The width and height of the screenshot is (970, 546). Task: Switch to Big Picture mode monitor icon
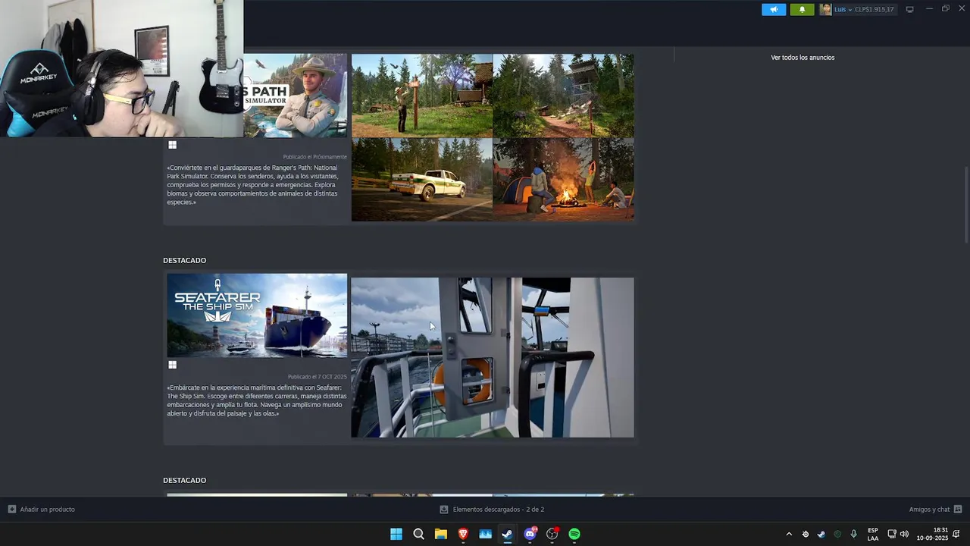point(909,9)
